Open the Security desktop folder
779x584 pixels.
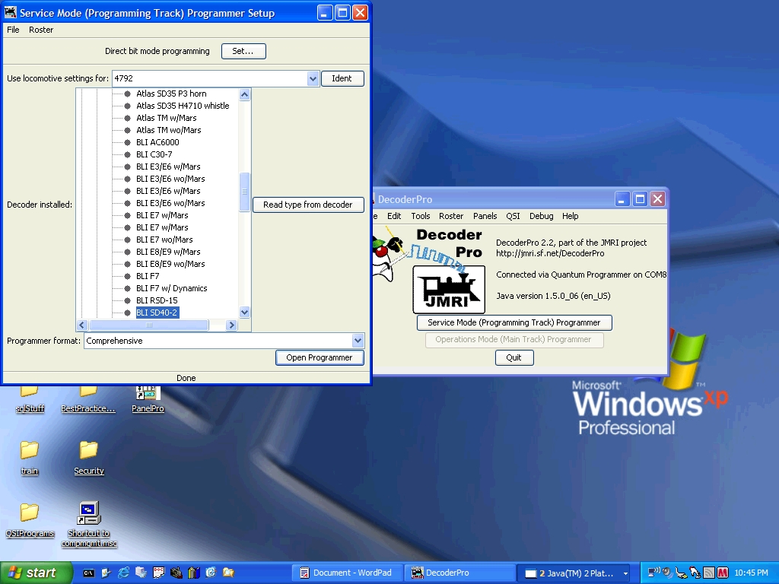pyautogui.click(x=89, y=457)
